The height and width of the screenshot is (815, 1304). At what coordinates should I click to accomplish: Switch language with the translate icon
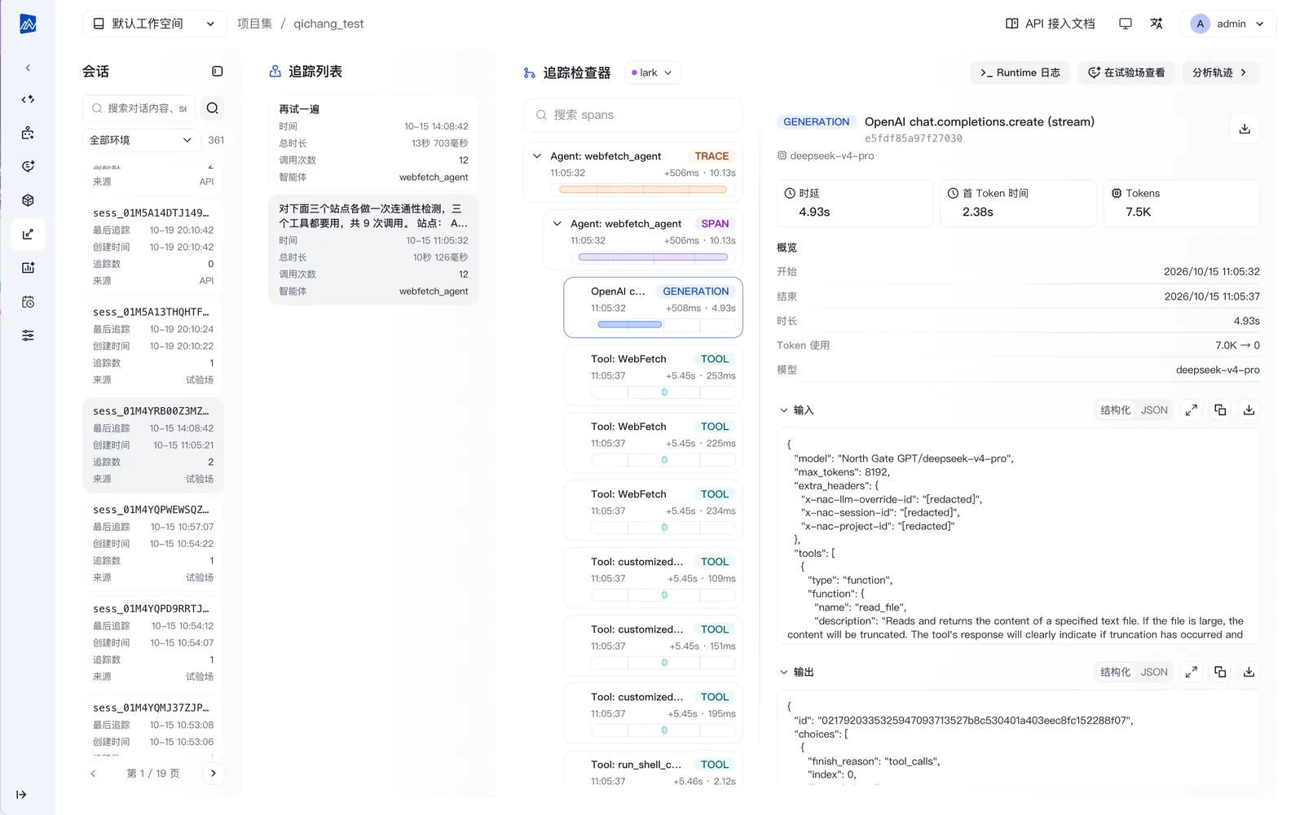(x=1156, y=24)
